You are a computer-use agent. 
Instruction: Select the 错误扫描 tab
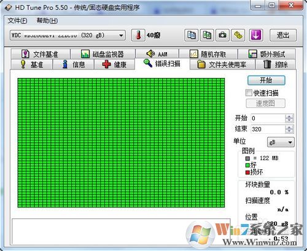162,64
